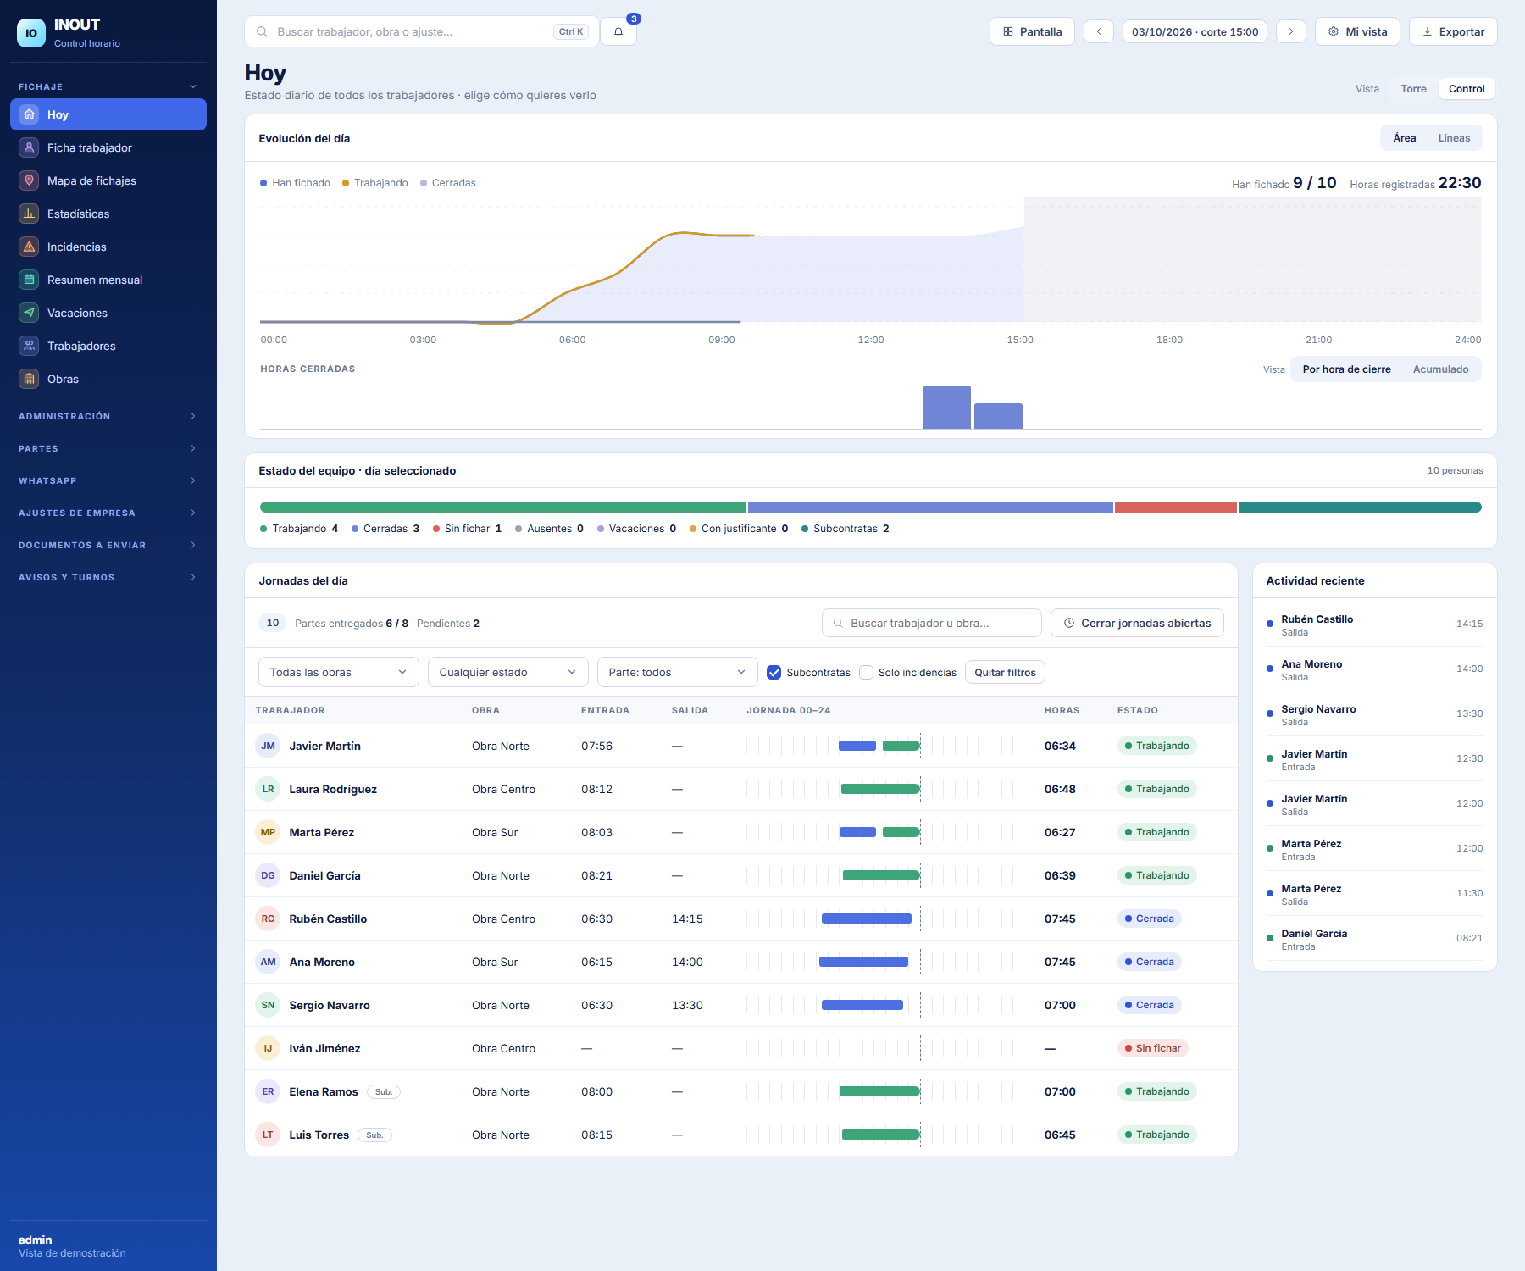Open the Ficha trabajador sidebar icon
1525x1271 pixels.
coord(29,147)
